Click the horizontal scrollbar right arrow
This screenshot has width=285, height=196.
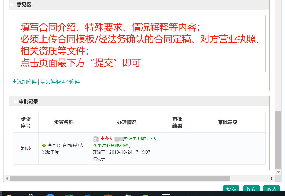point(272,179)
